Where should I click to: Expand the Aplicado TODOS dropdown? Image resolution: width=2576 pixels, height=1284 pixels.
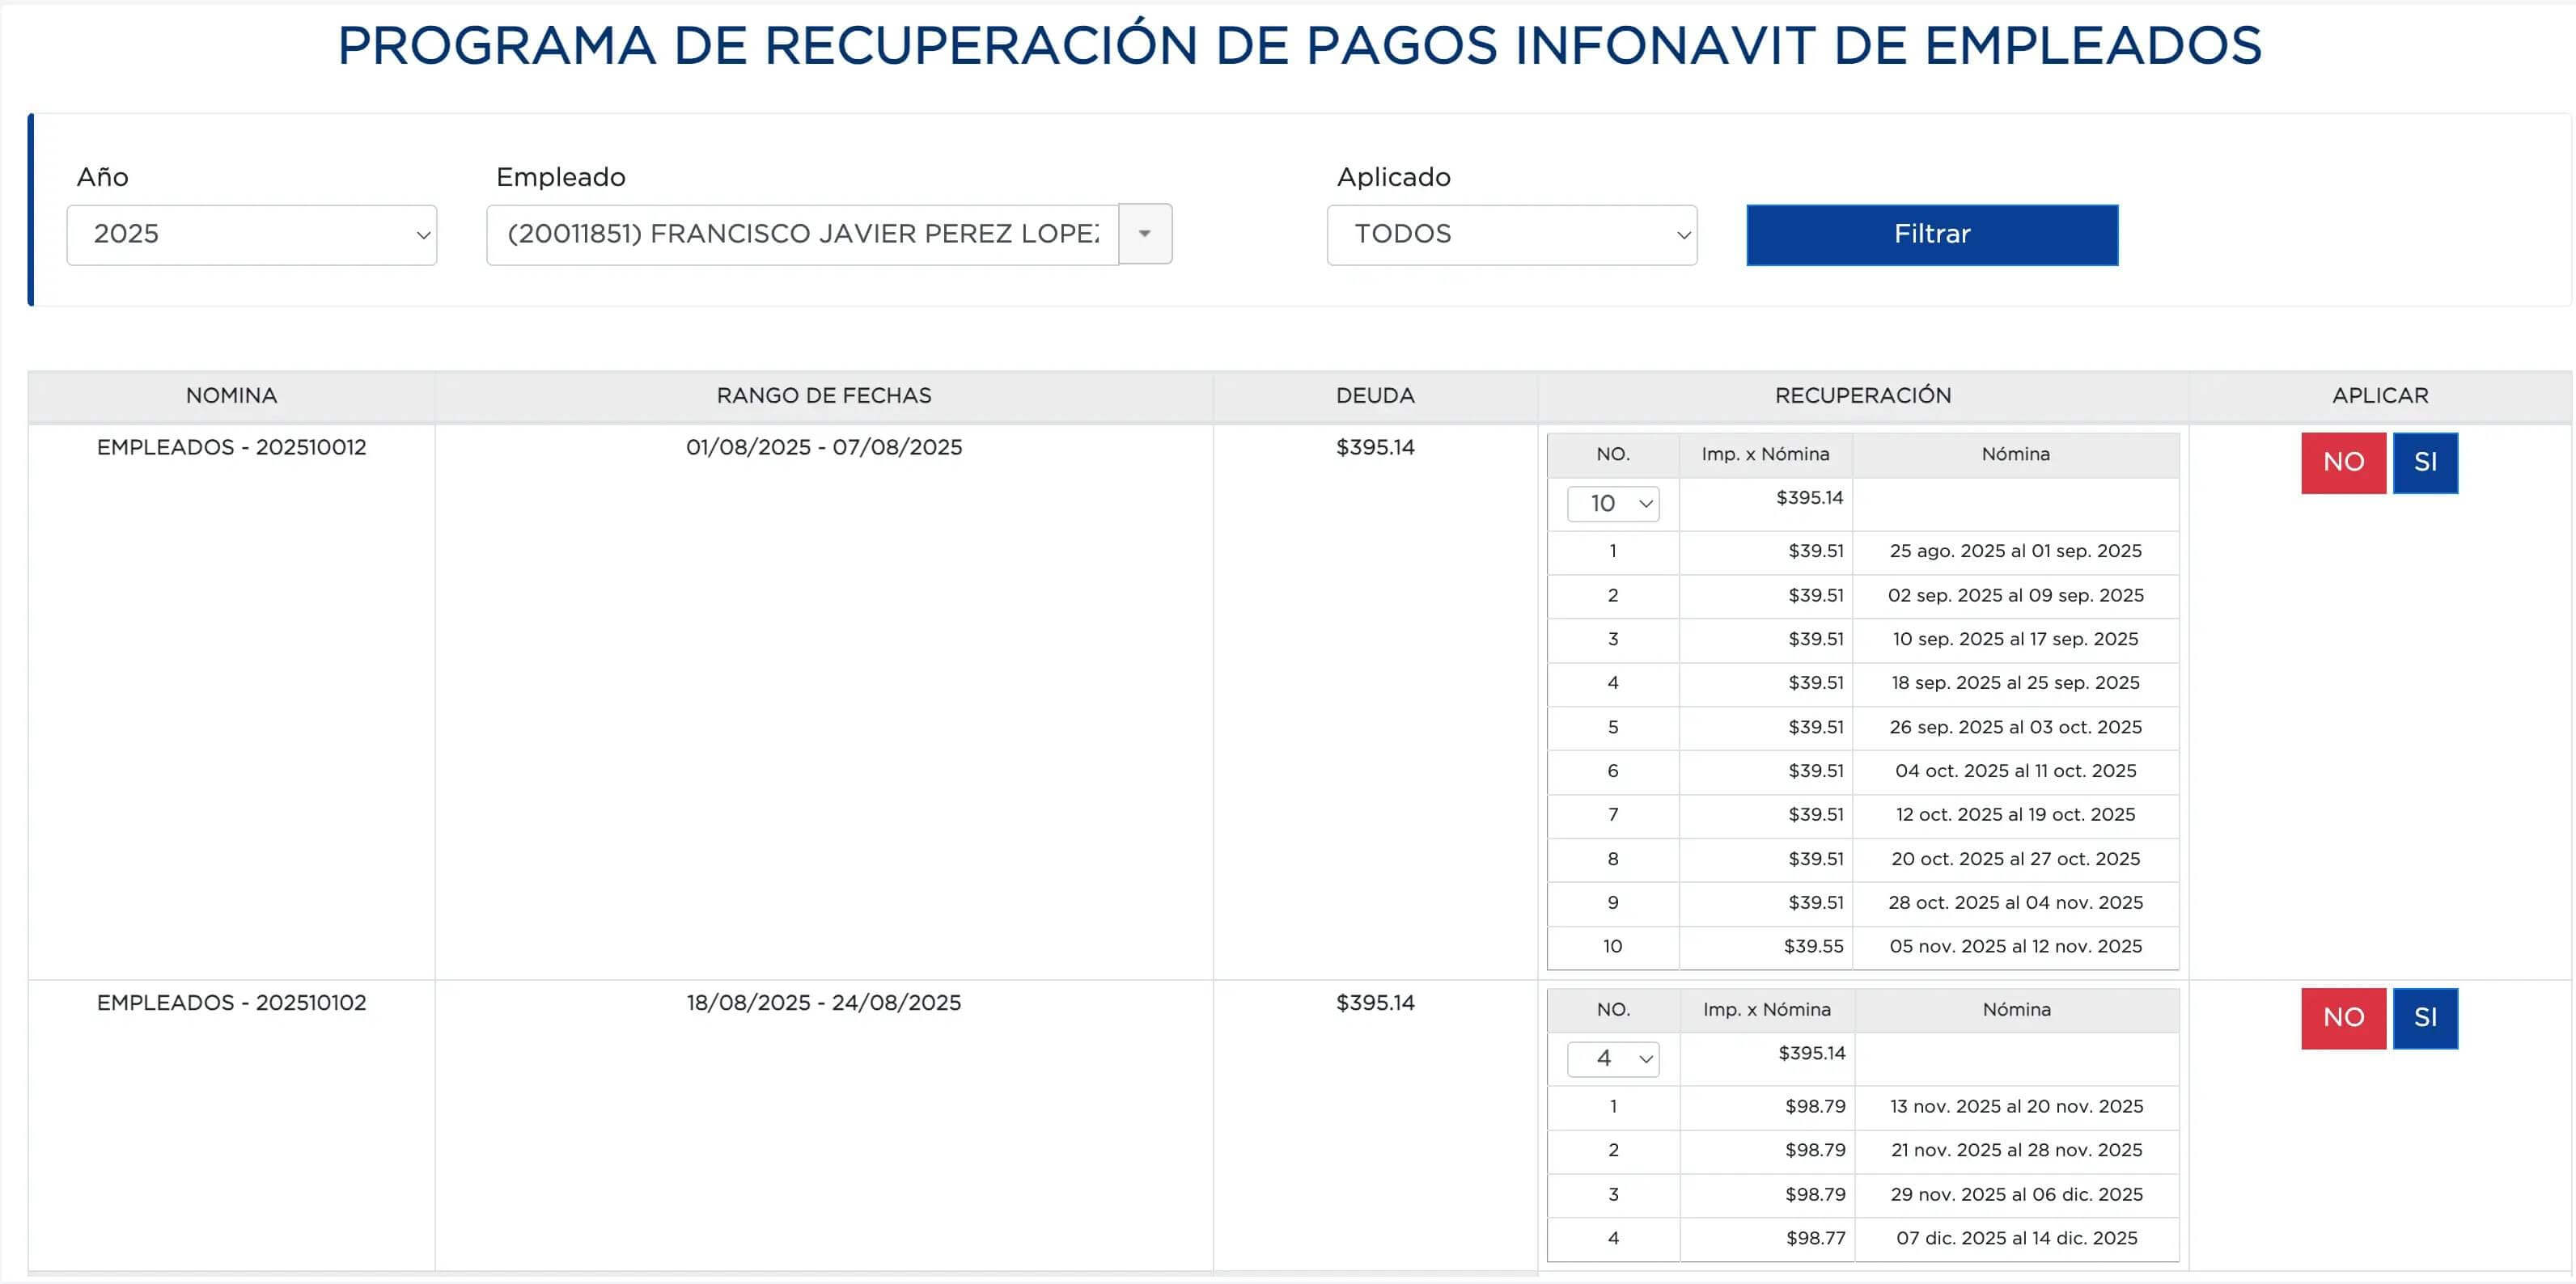coord(1511,234)
